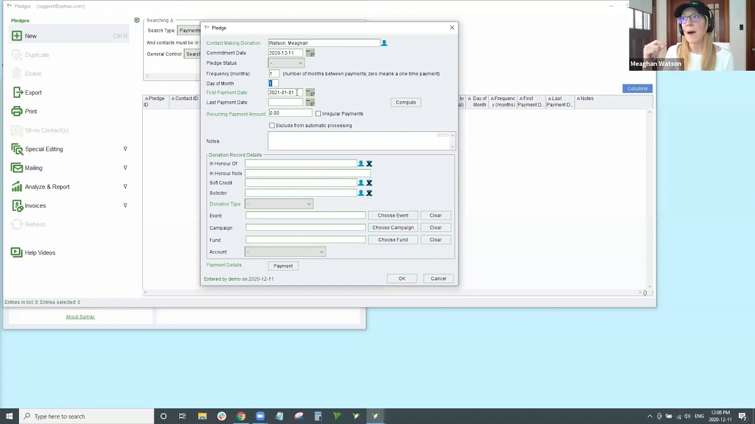Confirm pledge with OK button
The height and width of the screenshot is (424, 755).
(402, 279)
